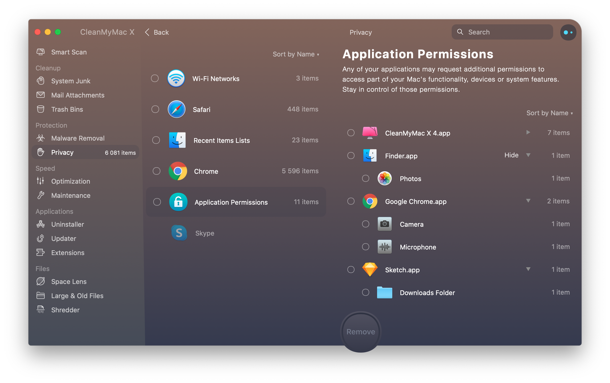Select the Skype row in list
610x383 pixels.
[x=236, y=233]
